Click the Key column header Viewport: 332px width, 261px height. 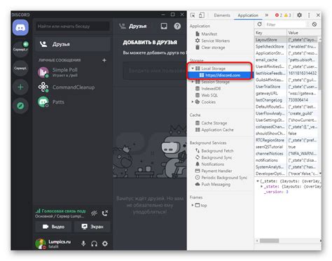click(270, 33)
